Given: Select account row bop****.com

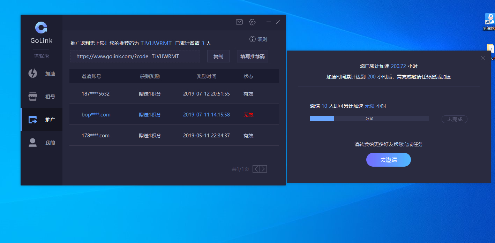Looking at the screenshot, I should (x=174, y=114).
